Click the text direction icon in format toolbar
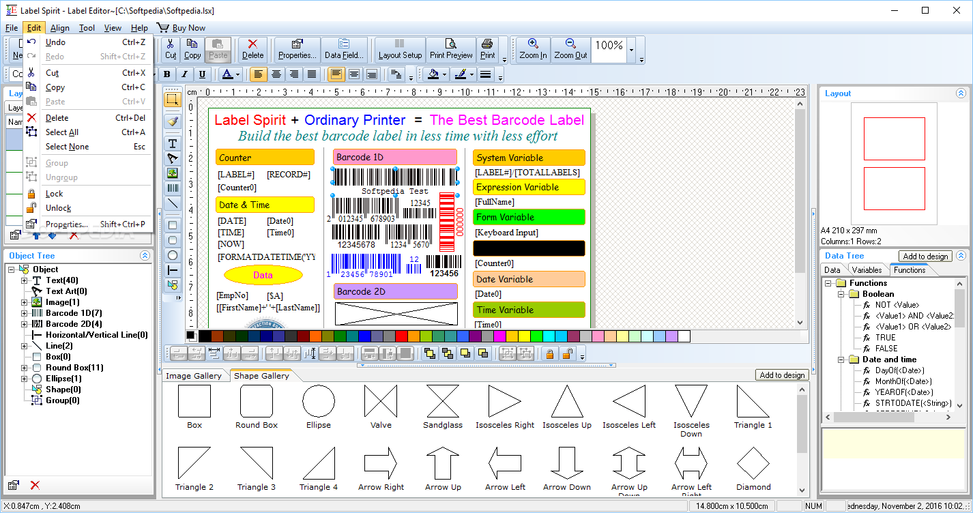The width and height of the screenshot is (973, 513). tap(396, 74)
